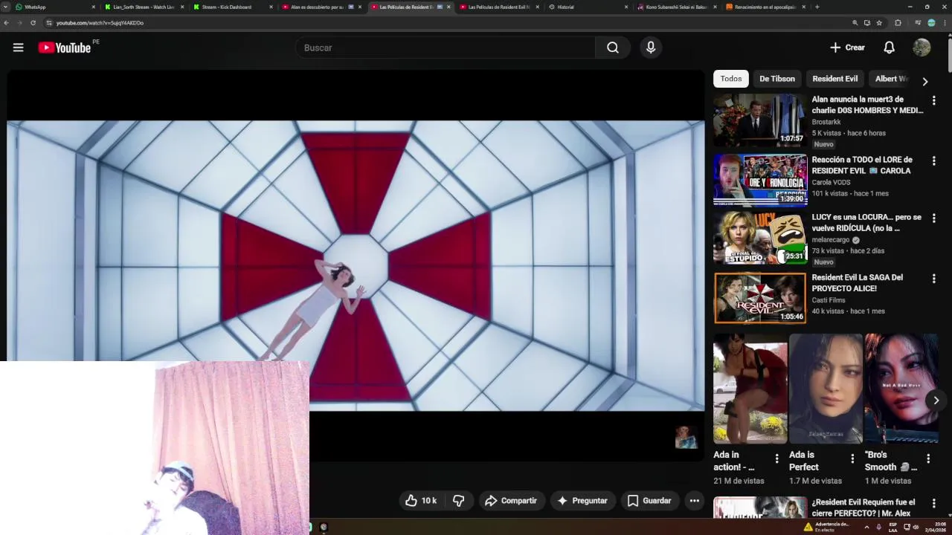
Task: Show next shorts with right chevron
Action: pos(936,401)
